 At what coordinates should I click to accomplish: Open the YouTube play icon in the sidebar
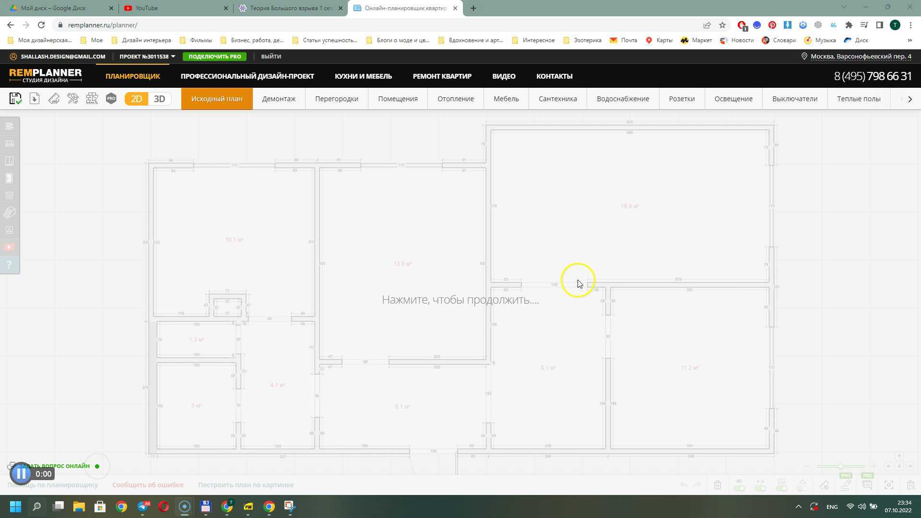pos(9,247)
